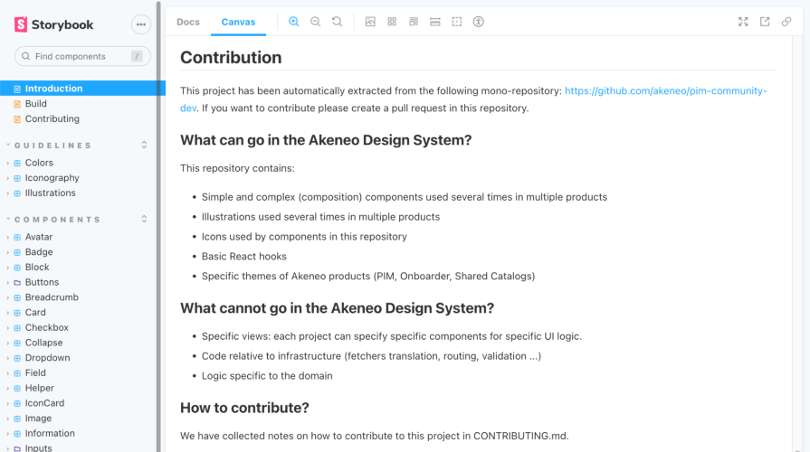Viewport: 810px width, 452px height.
Task: Zoom out of the canvas
Action: pyautogui.click(x=316, y=22)
